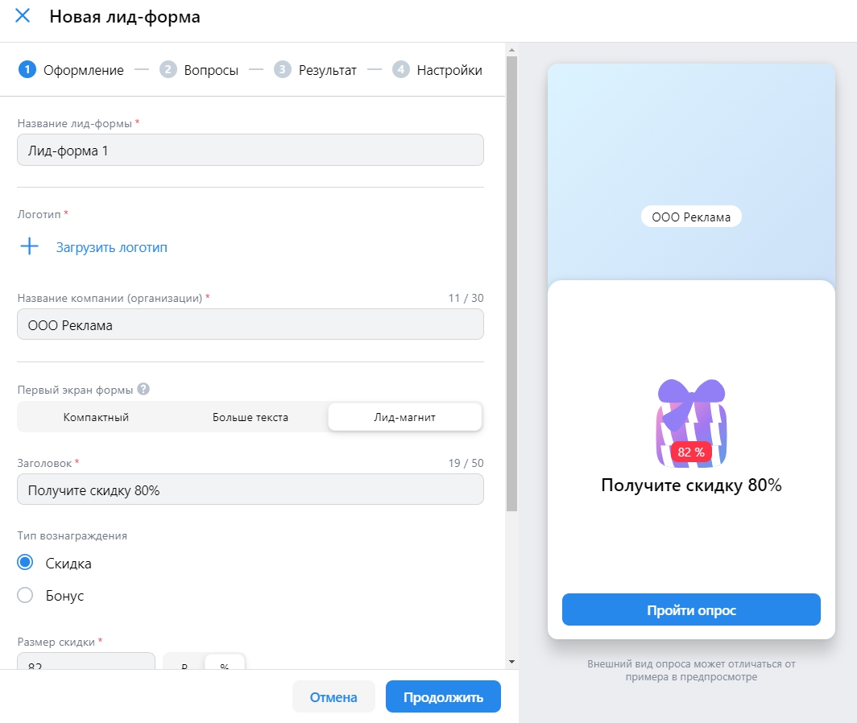Select the Бонус reward type
Screen dimensions: 857x723
coord(25,596)
